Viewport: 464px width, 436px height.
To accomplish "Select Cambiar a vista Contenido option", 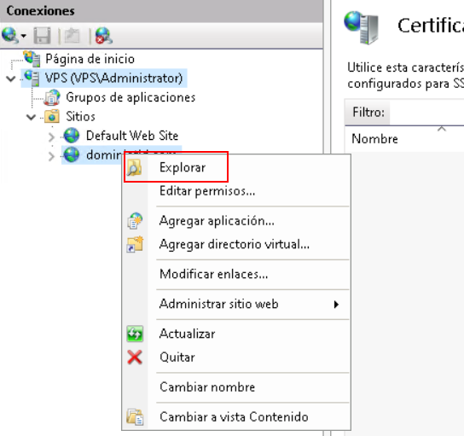I will click(x=234, y=417).
